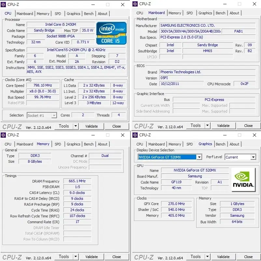261x261 pixels.
Task: Click the GPU Bus Width 64 bits value
Action: tap(237, 222)
